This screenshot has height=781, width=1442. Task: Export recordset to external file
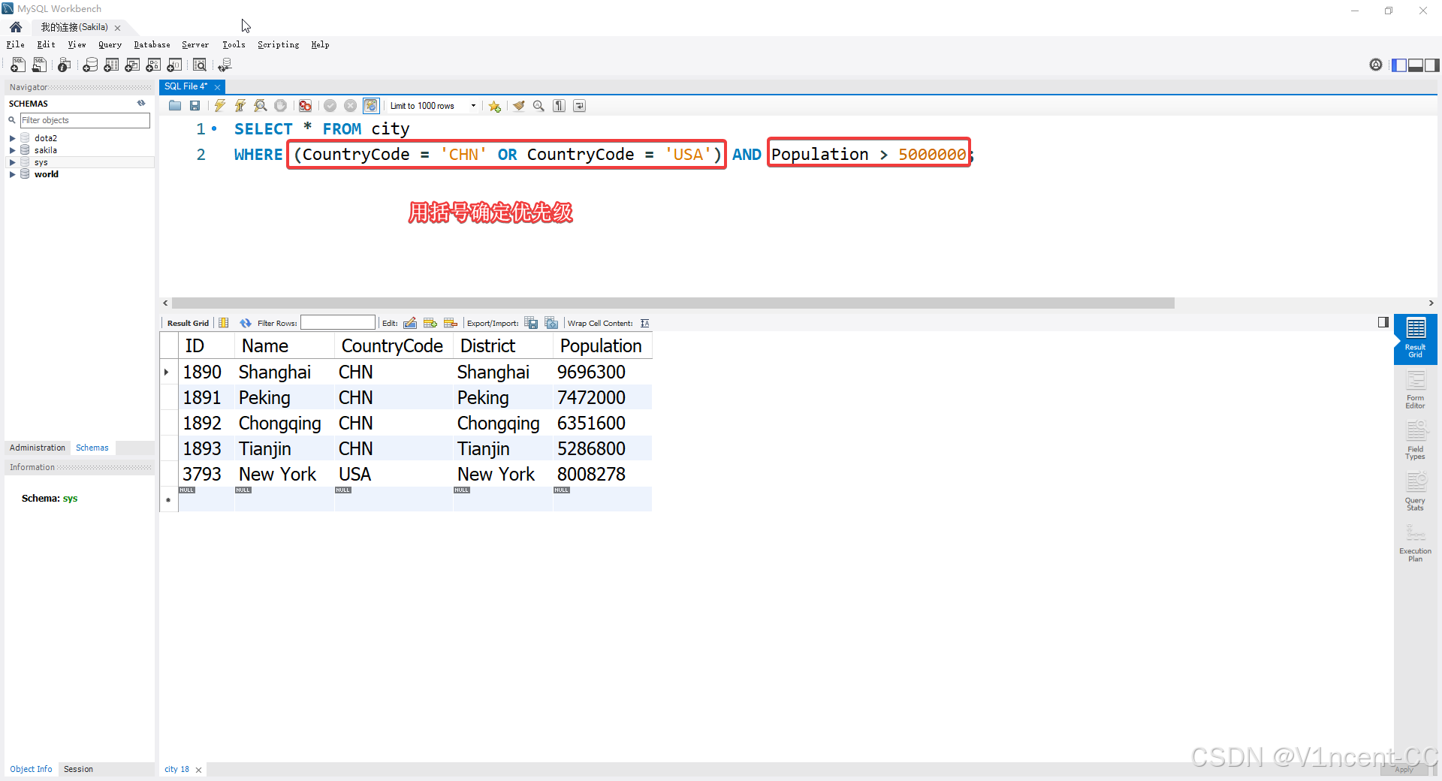[531, 323]
